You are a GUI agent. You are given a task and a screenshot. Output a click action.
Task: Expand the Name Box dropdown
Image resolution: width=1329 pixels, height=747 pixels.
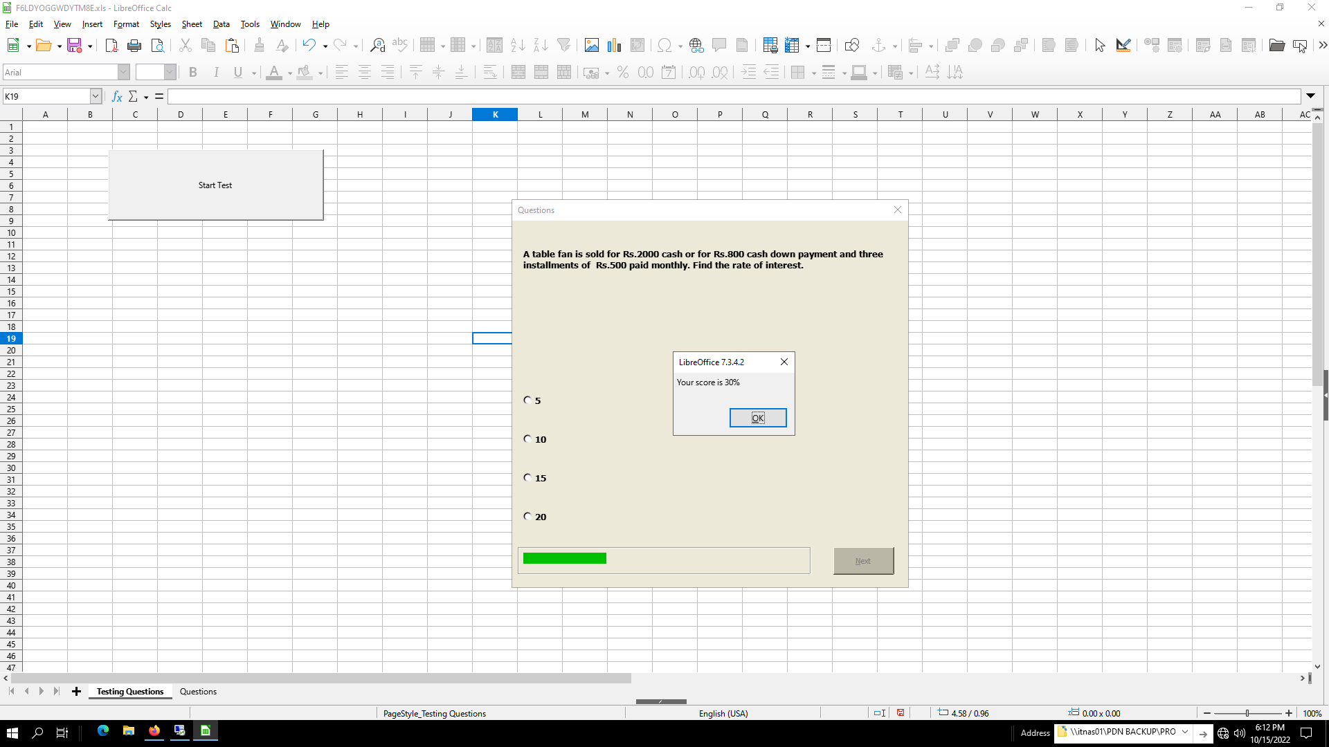tap(96, 96)
